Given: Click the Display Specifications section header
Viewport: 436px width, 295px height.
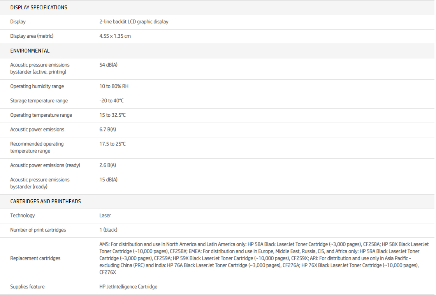Looking at the screenshot, I should pyautogui.click(x=39, y=7).
